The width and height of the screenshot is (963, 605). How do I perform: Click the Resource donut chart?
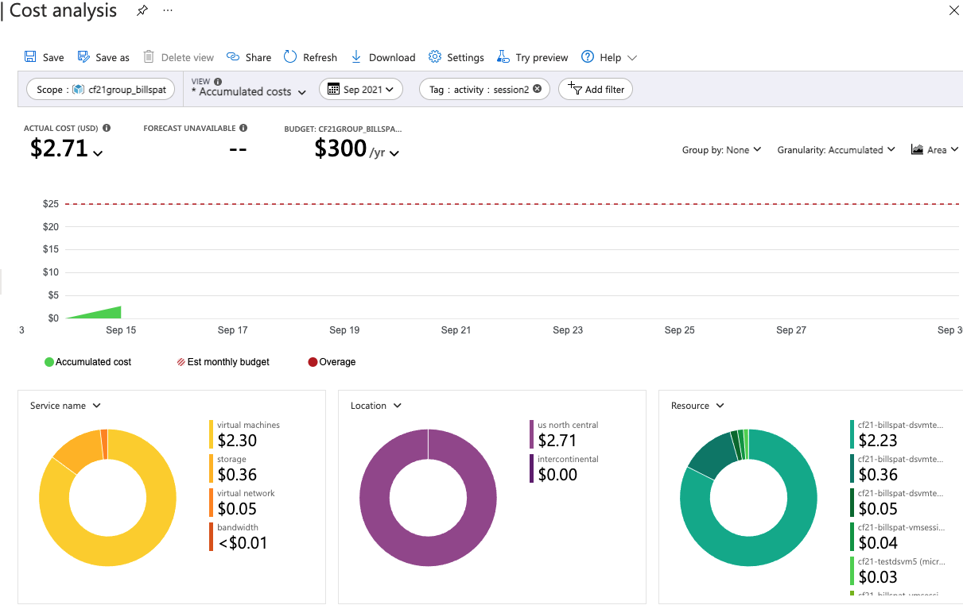[x=748, y=498]
